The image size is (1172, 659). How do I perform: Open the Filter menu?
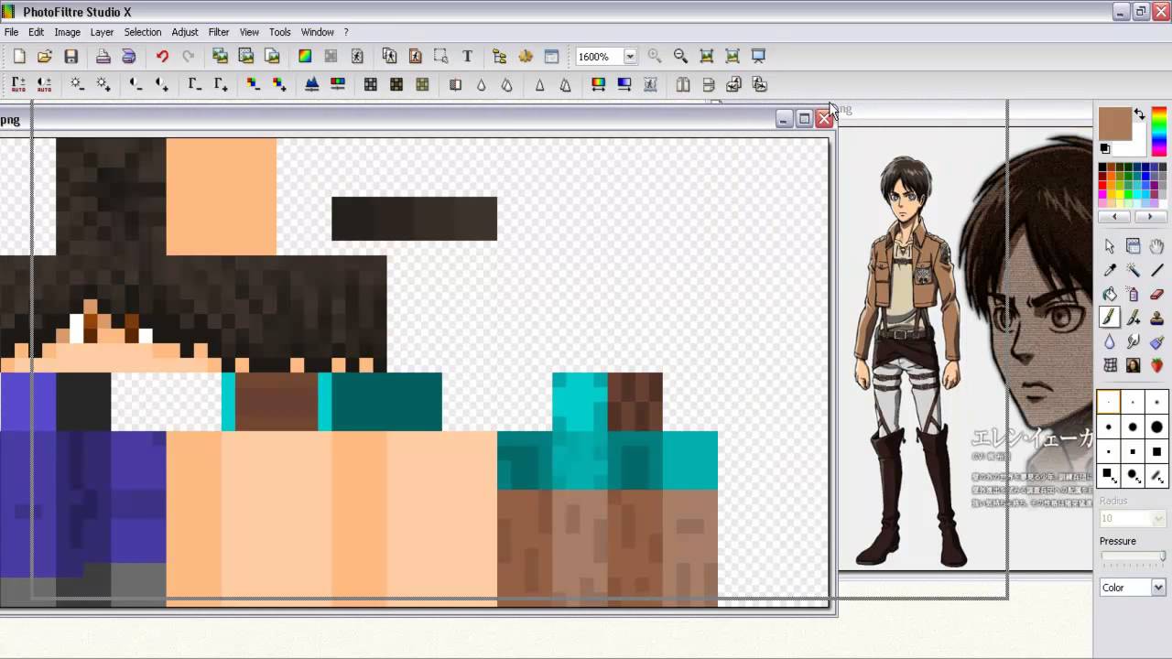pyautogui.click(x=219, y=32)
